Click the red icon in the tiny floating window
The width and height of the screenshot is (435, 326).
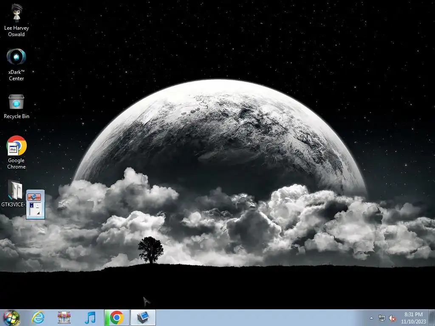pyautogui.click(x=34, y=197)
